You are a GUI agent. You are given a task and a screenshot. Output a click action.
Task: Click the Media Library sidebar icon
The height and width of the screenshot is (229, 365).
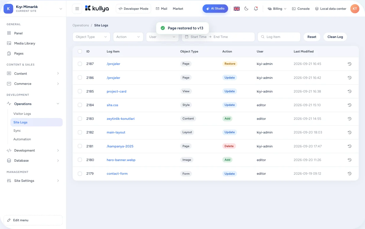coord(9,43)
